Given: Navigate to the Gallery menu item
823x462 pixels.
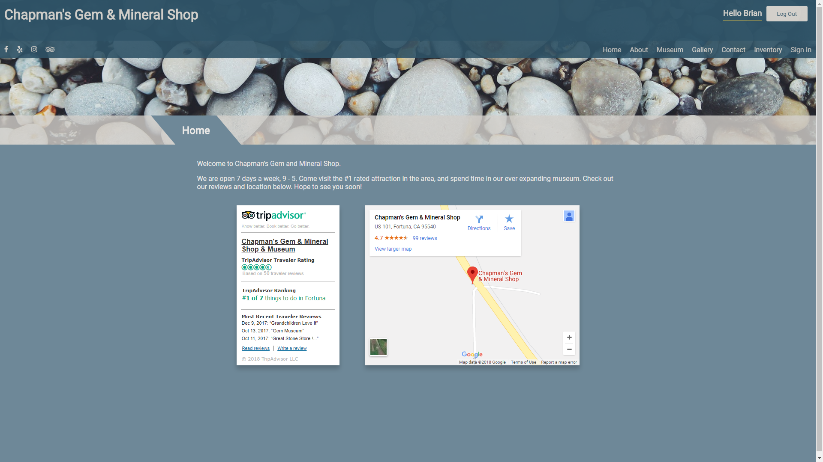Looking at the screenshot, I should coord(702,50).
